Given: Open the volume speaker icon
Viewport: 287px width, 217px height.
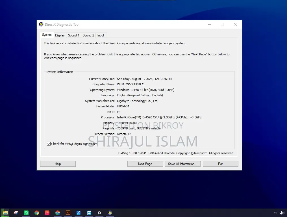Looking at the screenshot, I should click(282, 213).
